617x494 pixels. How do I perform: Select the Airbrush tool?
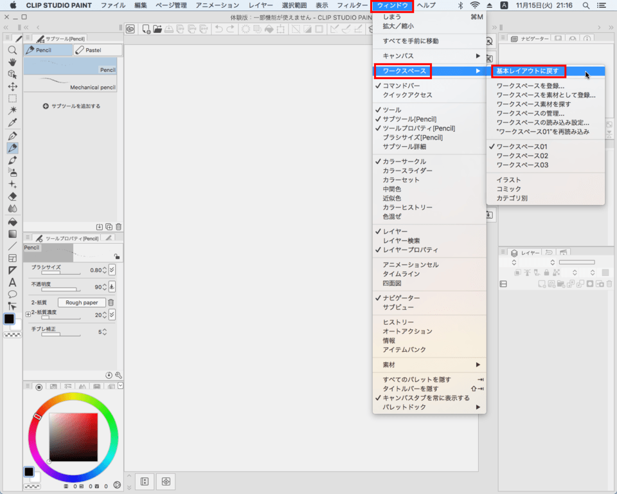13,172
